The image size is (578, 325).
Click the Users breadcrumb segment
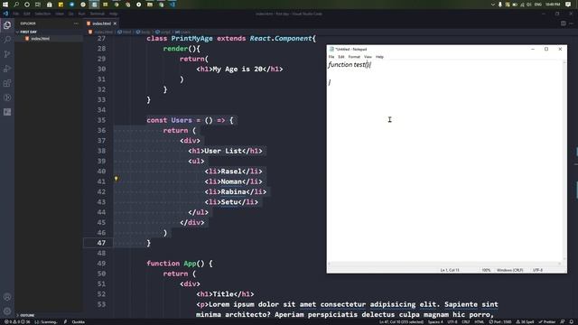coord(182,32)
